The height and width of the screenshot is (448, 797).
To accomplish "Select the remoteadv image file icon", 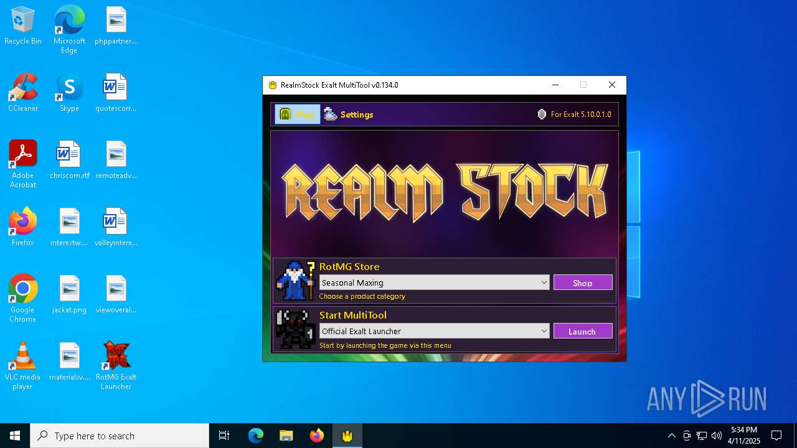I will coord(116,161).
